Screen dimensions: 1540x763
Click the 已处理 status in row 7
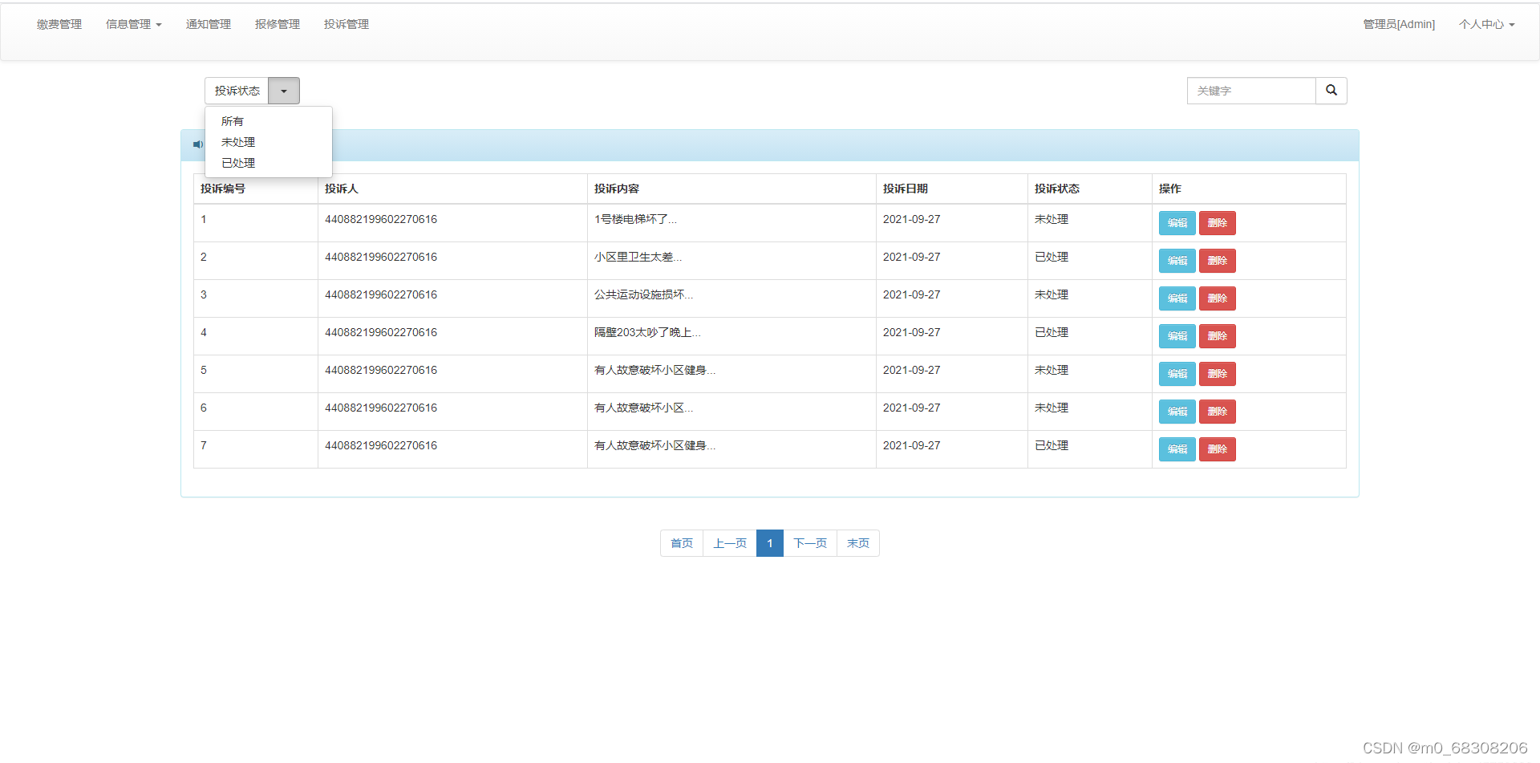click(x=1052, y=445)
